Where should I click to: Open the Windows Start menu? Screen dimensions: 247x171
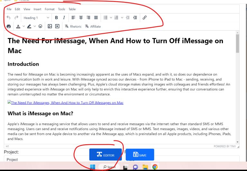93,167
